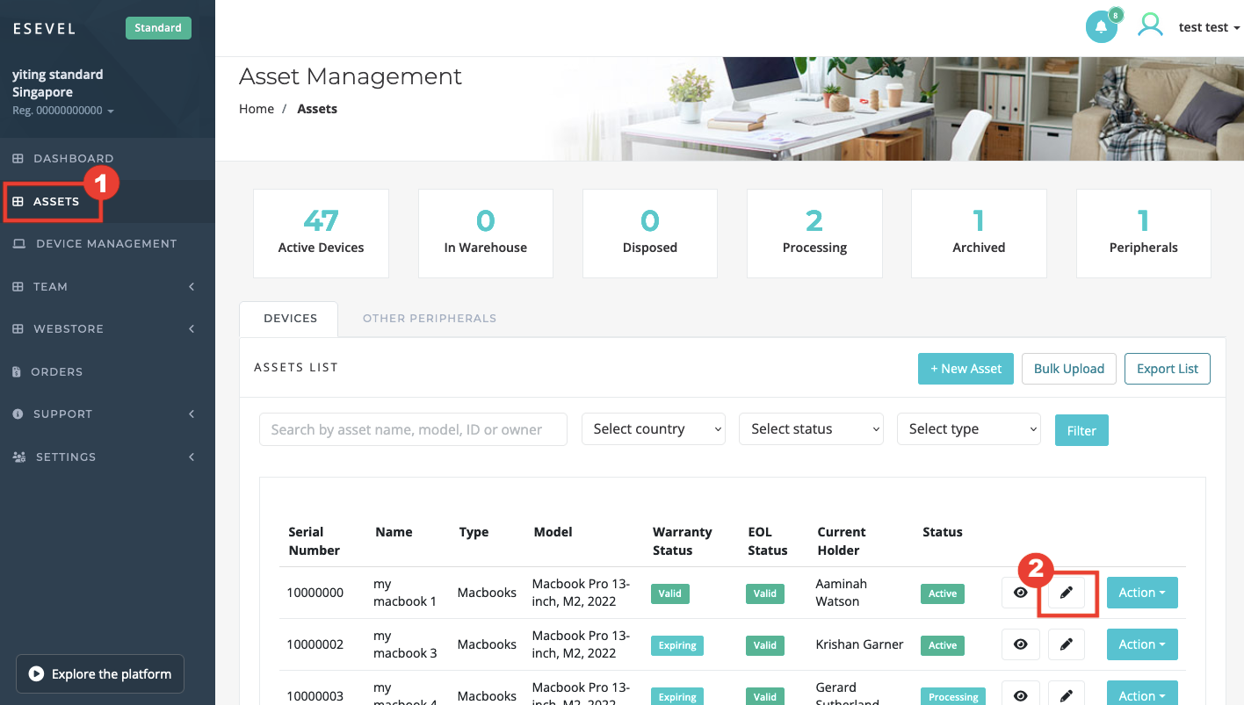
Task: Open the Select type dropdown
Action: (969, 428)
